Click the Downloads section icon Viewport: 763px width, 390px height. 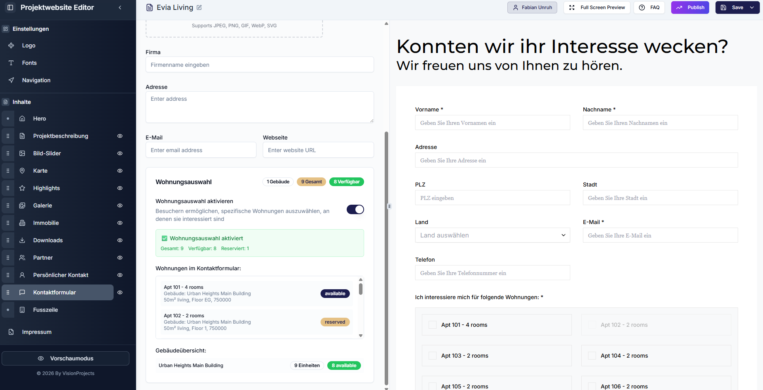pyautogui.click(x=23, y=240)
